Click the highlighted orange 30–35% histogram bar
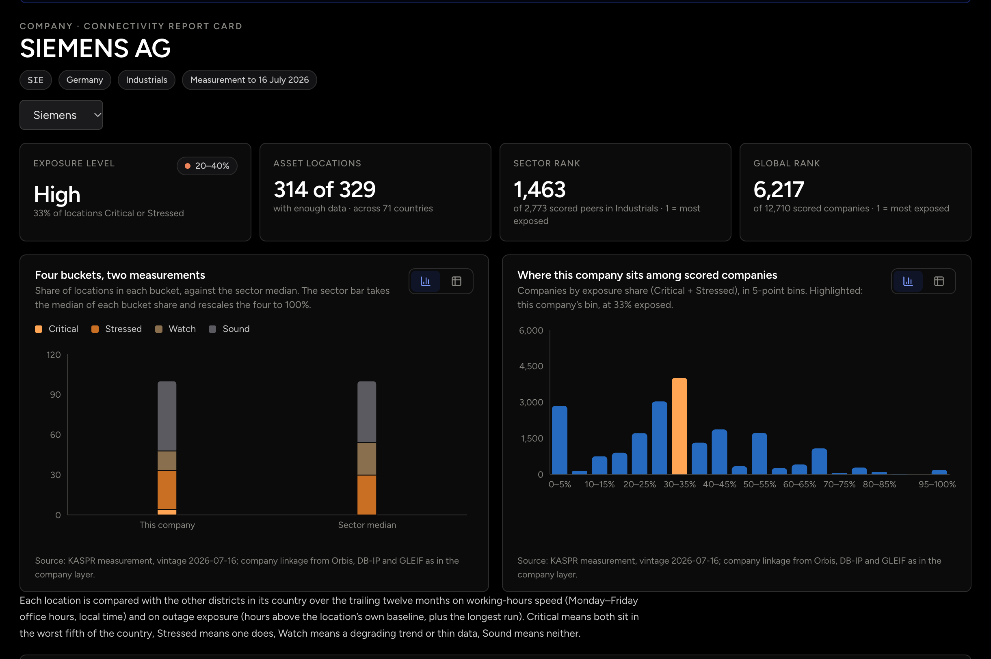The height and width of the screenshot is (659, 991). (x=679, y=426)
